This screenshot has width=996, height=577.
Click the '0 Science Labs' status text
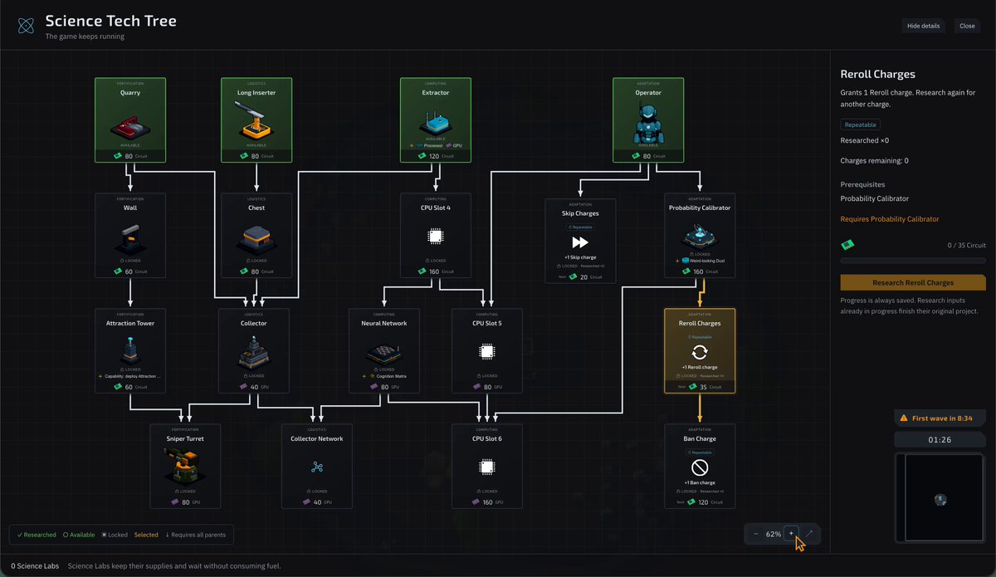[35, 566]
